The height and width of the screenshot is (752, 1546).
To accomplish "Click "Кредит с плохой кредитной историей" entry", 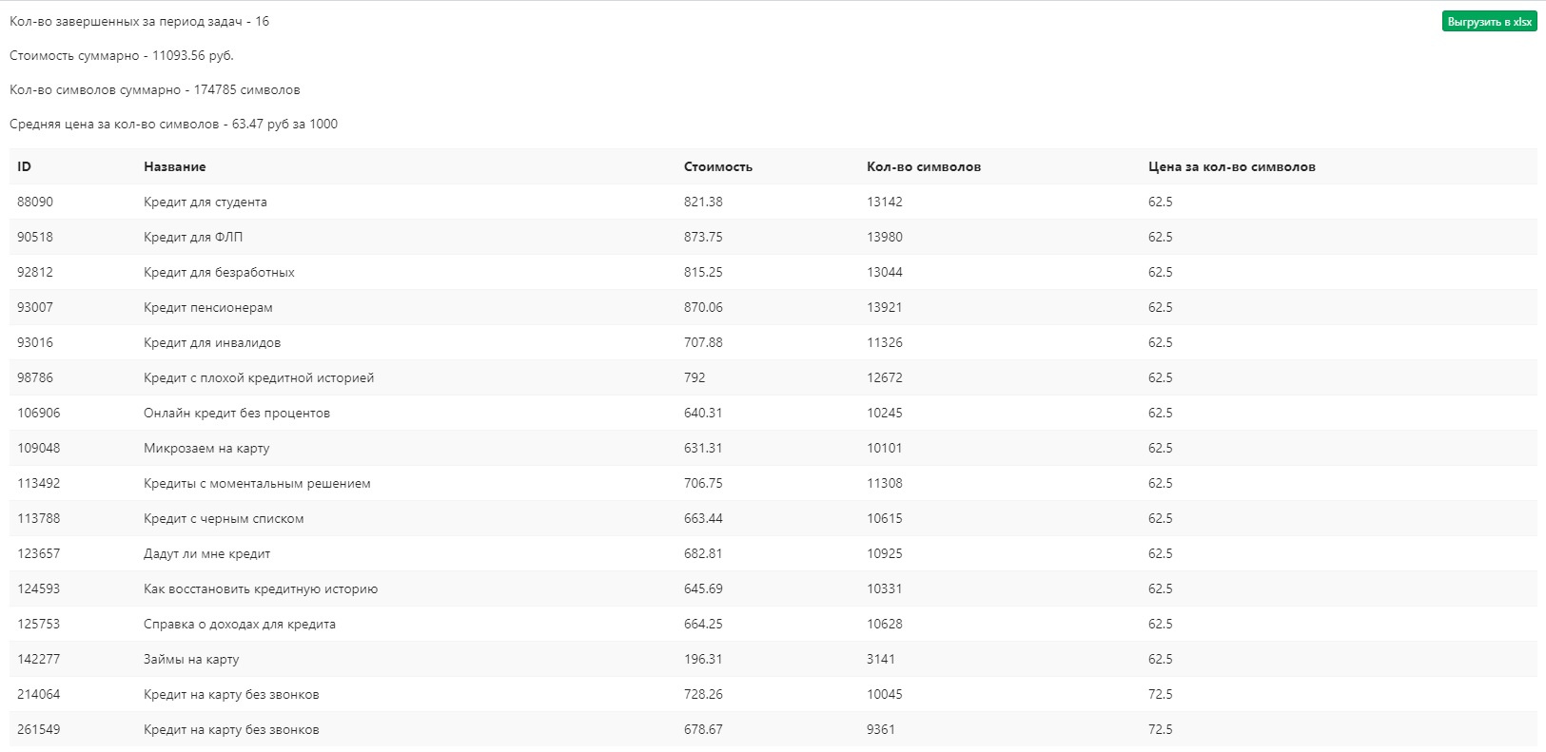I will (259, 377).
